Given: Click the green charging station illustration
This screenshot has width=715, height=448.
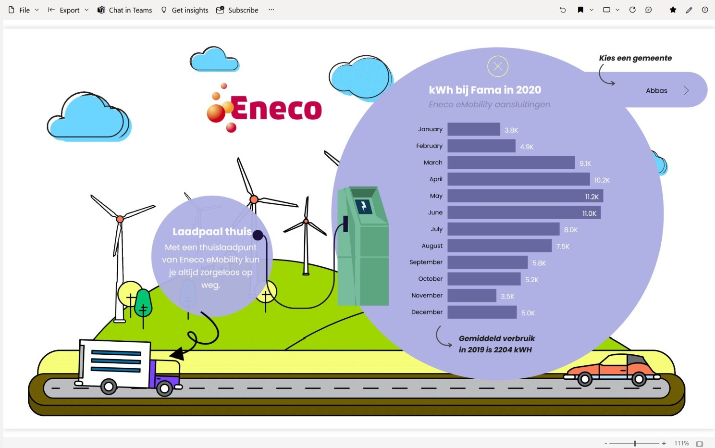Looking at the screenshot, I should (x=362, y=246).
